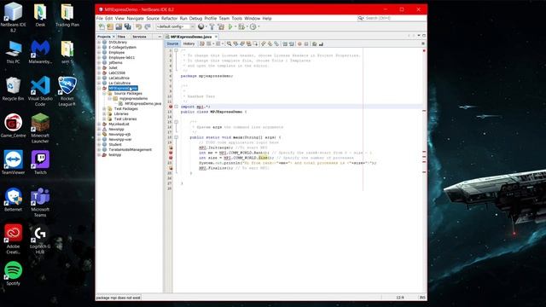Click the Save All toolbar icon
The height and width of the screenshot is (307, 546).
point(128,26)
